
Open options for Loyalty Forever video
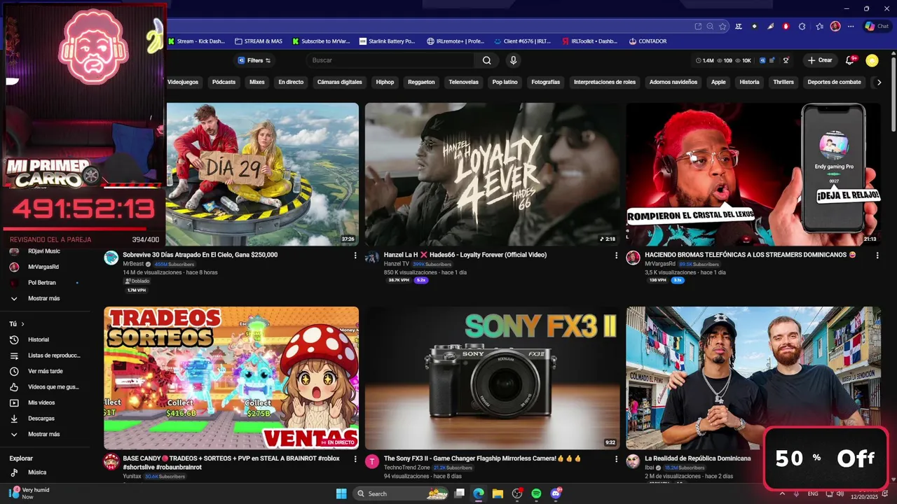point(616,255)
